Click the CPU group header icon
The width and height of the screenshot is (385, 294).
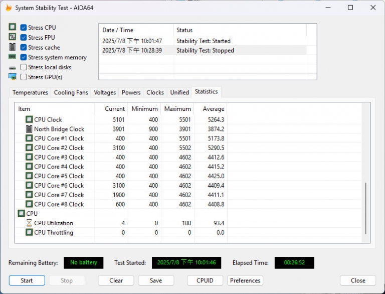(21, 213)
